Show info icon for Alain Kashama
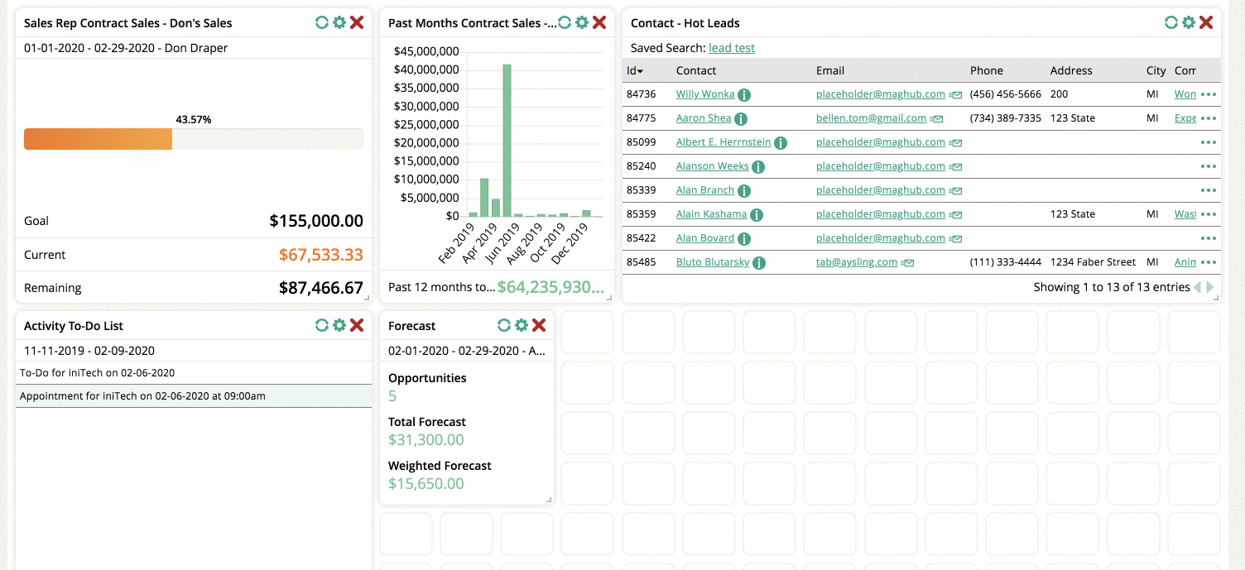This screenshot has height=570, width=1245. [x=757, y=215]
